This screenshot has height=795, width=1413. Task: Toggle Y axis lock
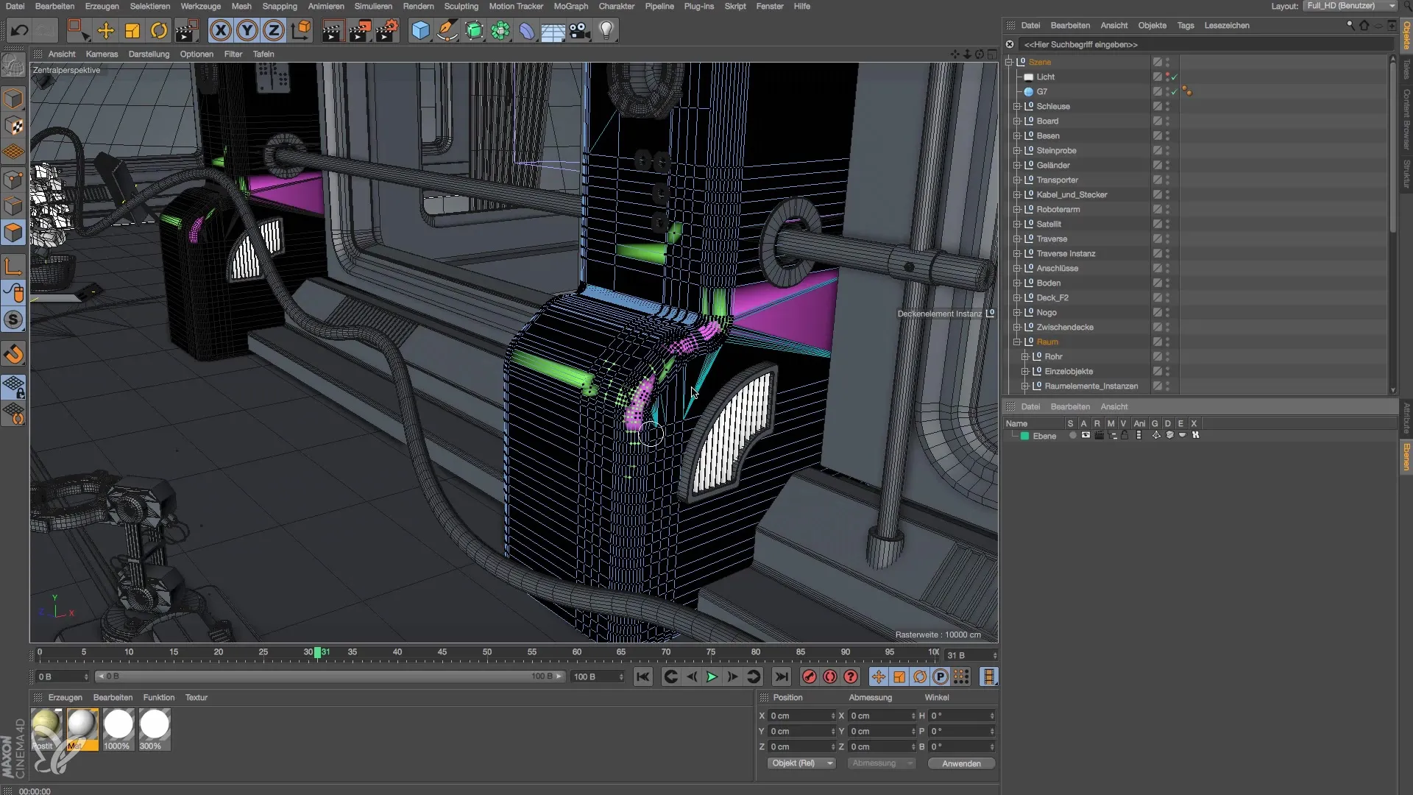247,30
